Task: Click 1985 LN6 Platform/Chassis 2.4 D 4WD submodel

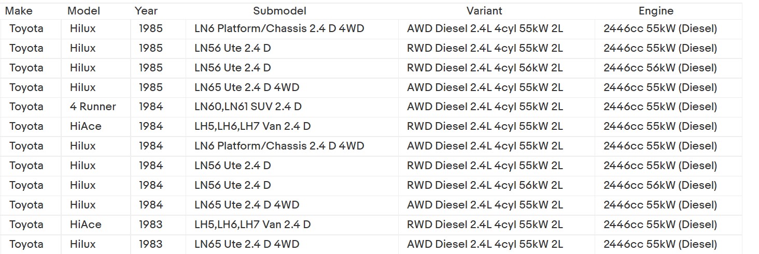Action: [279, 29]
